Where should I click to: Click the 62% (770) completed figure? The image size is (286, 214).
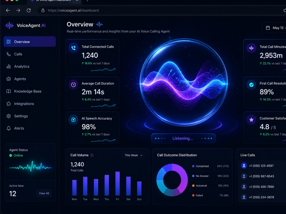coord(223,166)
